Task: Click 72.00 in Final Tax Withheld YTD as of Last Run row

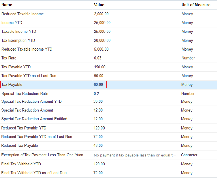Action: click(x=98, y=173)
